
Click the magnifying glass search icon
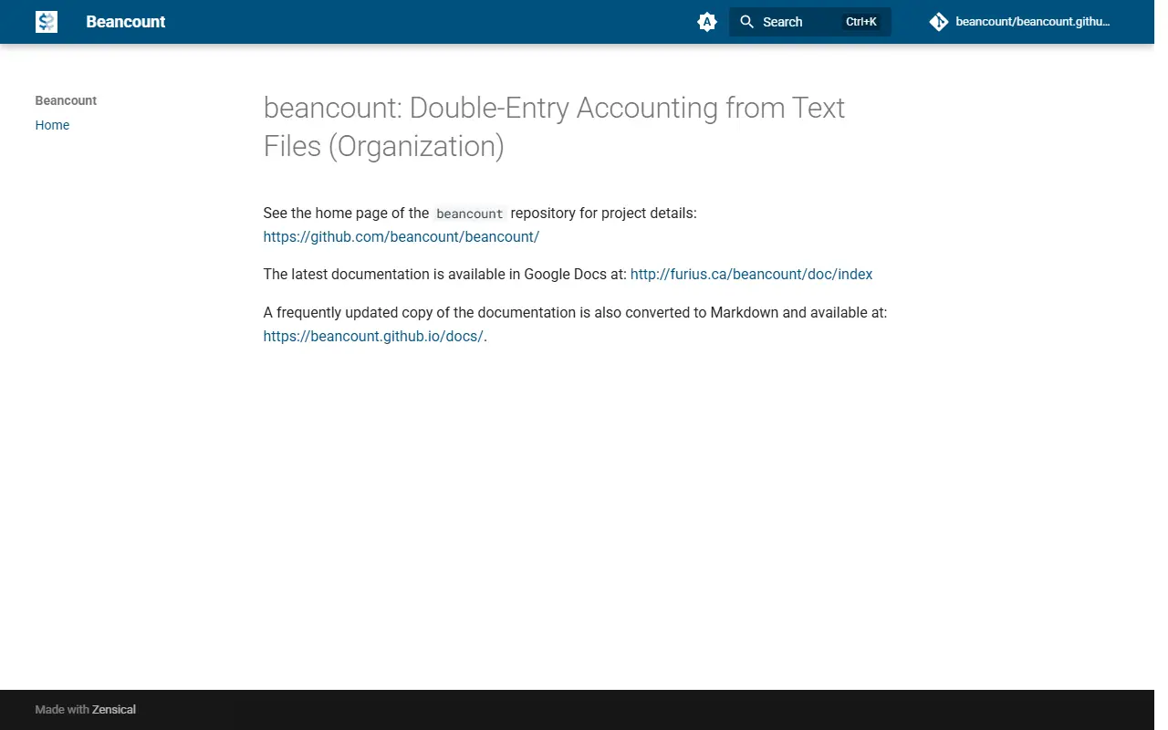[746, 22]
